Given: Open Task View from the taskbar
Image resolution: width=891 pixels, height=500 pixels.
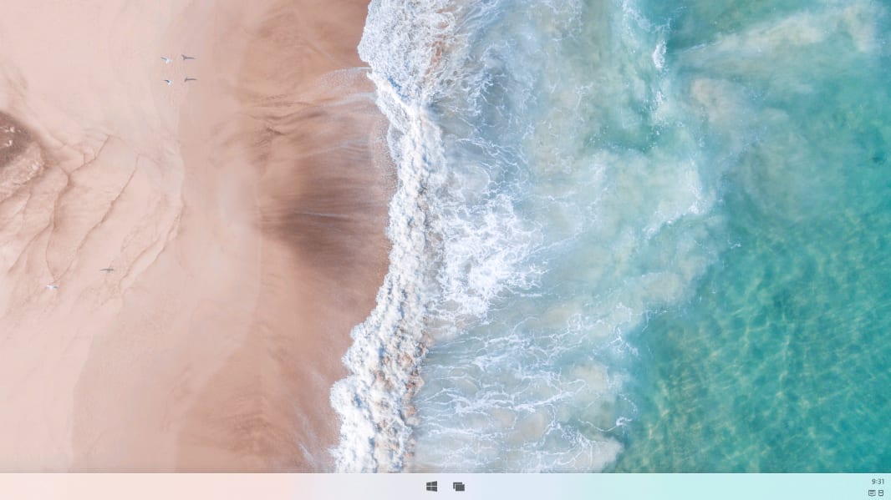Looking at the screenshot, I should (459, 487).
